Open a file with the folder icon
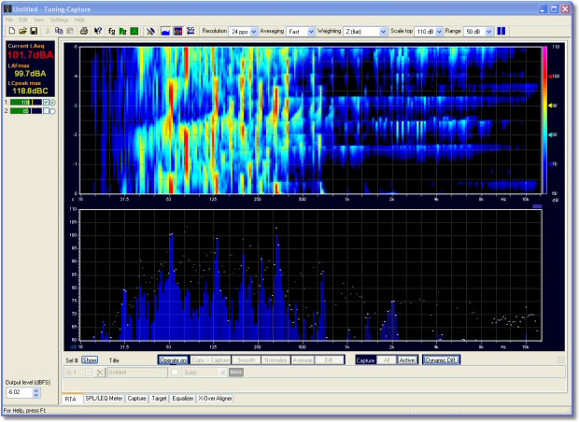 coord(22,32)
